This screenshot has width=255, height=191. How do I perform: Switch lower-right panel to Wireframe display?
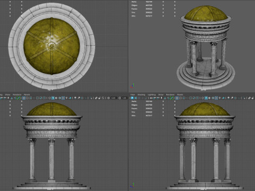pos(203,98)
